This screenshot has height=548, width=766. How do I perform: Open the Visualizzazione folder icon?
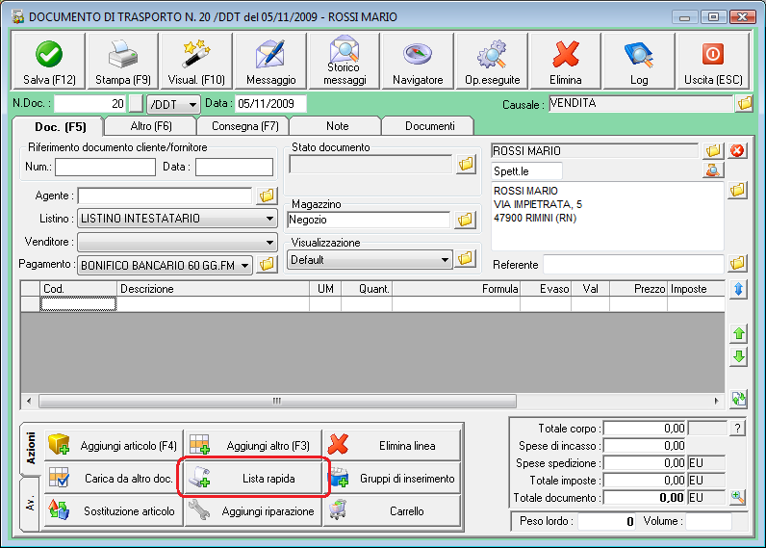(465, 258)
